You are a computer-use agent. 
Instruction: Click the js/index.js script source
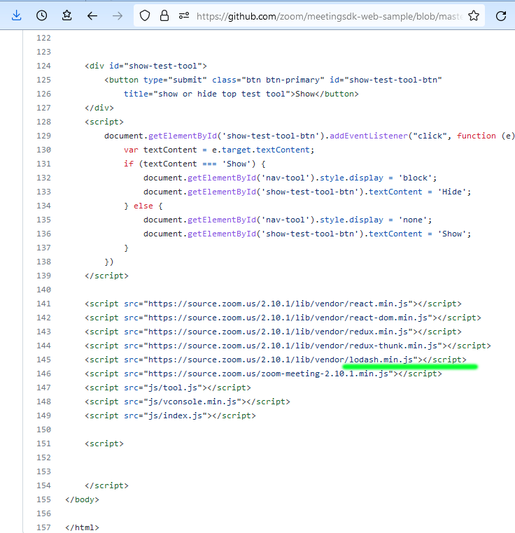pos(175,415)
